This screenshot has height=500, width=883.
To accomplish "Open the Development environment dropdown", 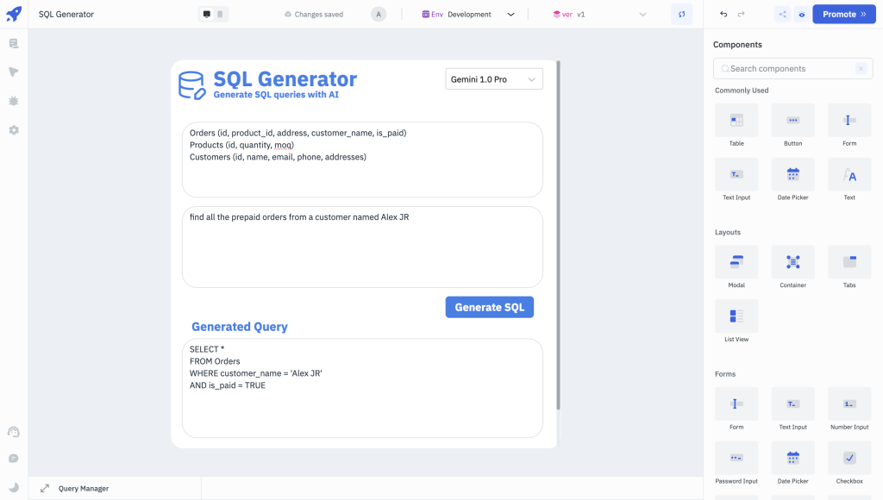I will coord(510,14).
